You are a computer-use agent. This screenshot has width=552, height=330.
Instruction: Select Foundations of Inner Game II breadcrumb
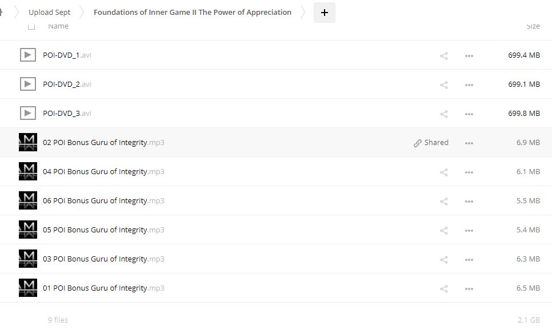192,12
